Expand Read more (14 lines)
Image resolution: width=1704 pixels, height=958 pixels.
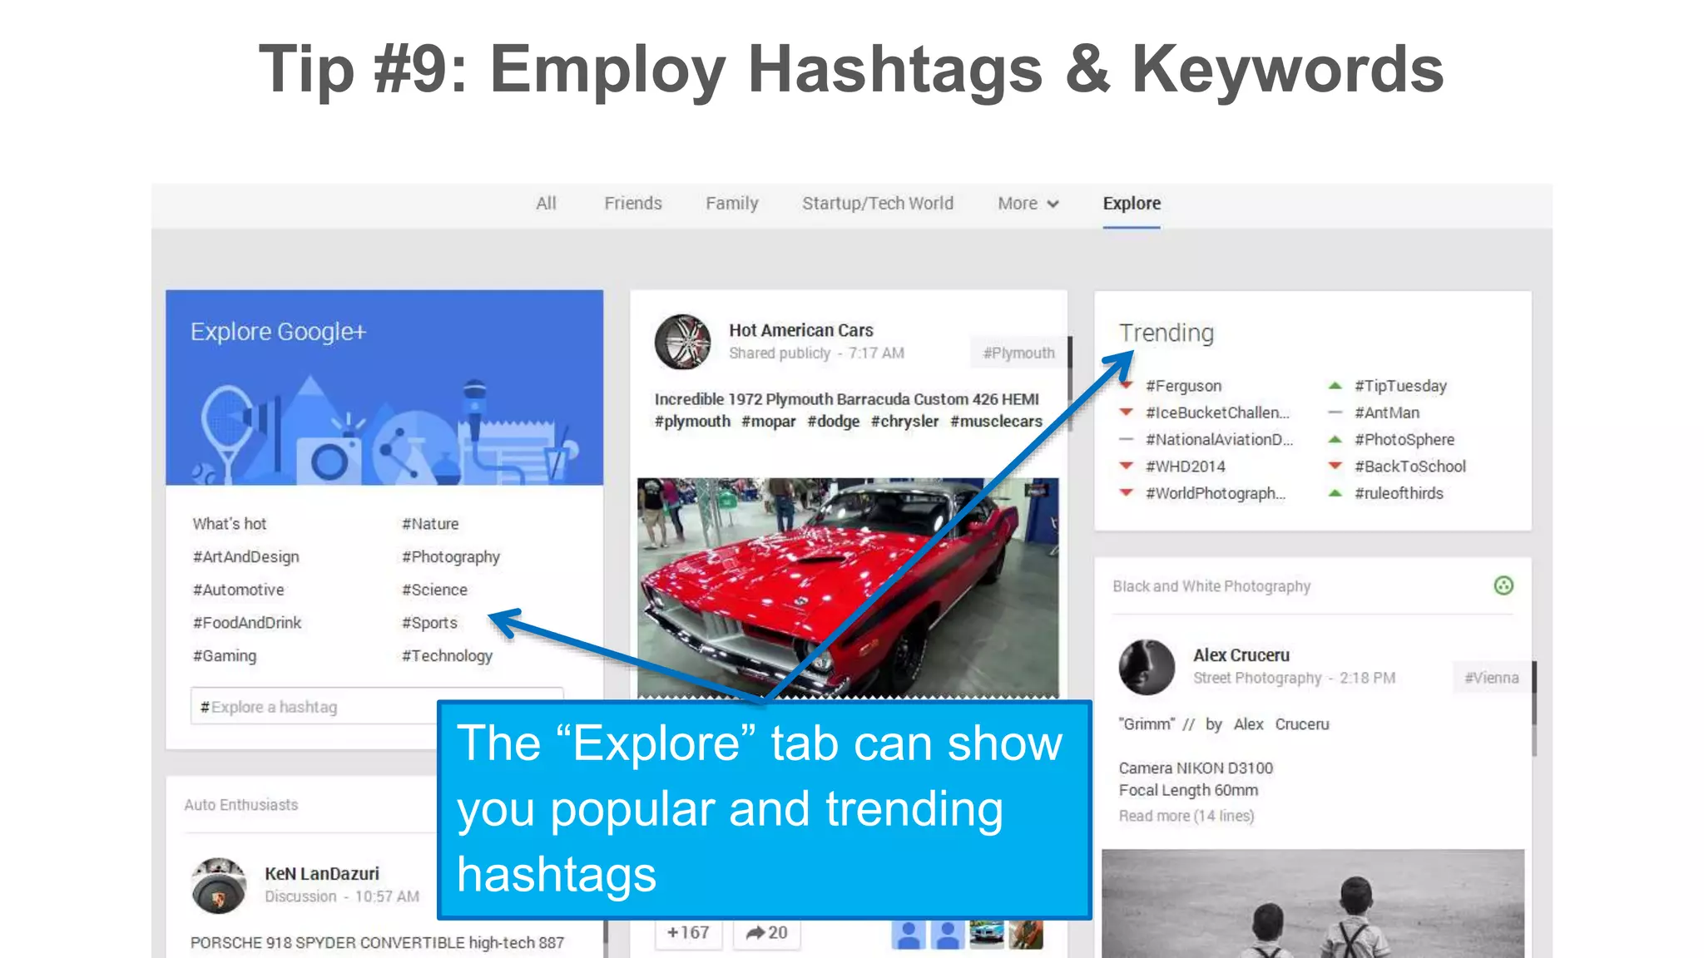[x=1186, y=816]
